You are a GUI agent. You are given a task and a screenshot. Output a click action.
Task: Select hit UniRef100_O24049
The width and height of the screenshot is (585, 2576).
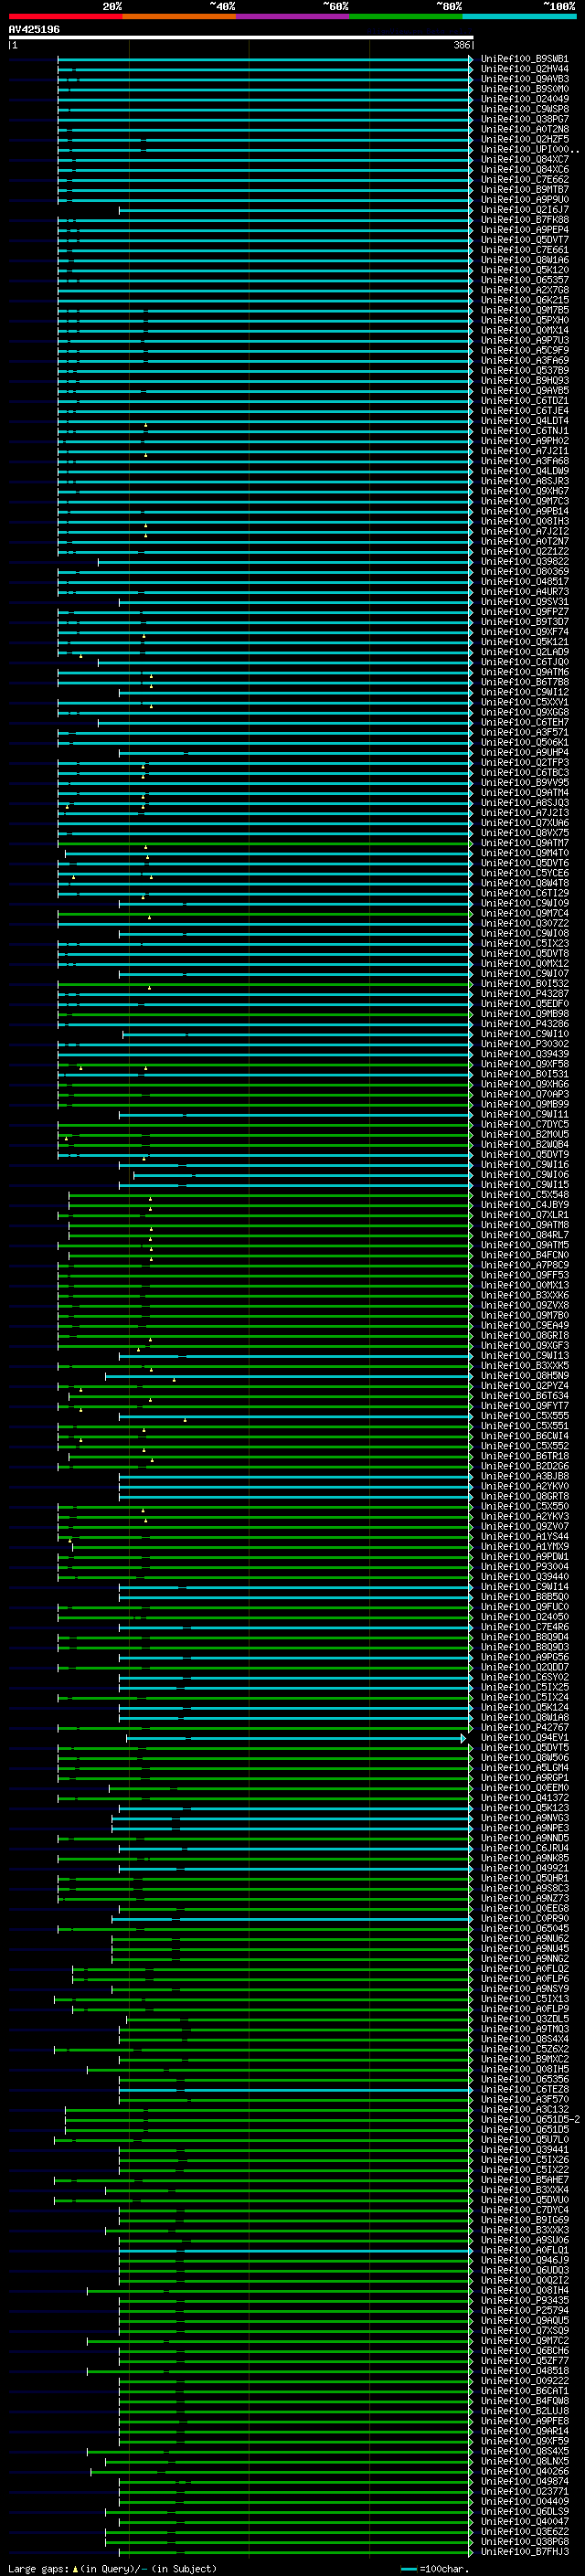click(525, 99)
